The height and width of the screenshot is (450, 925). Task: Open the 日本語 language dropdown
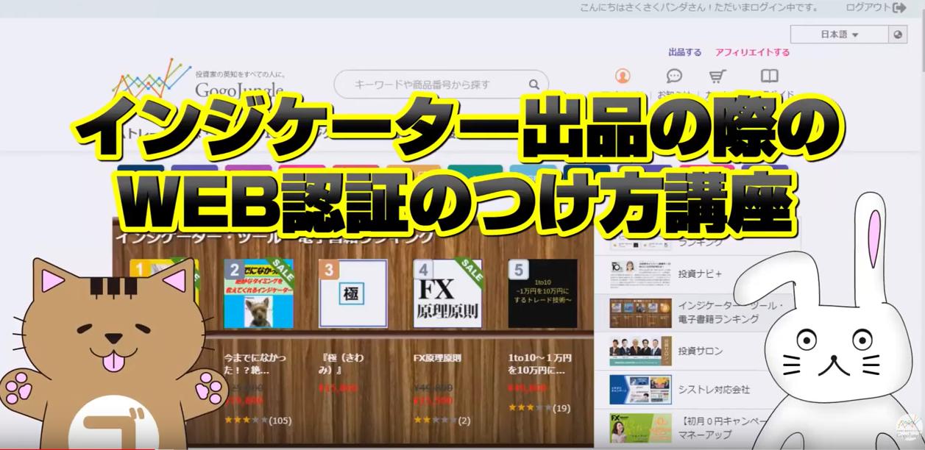click(x=840, y=35)
